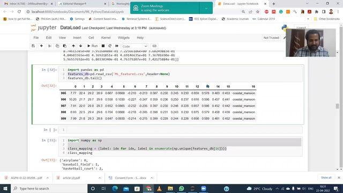Open File Explorer from taskbar
This screenshot has width=343, height=193.
(x=170, y=188)
